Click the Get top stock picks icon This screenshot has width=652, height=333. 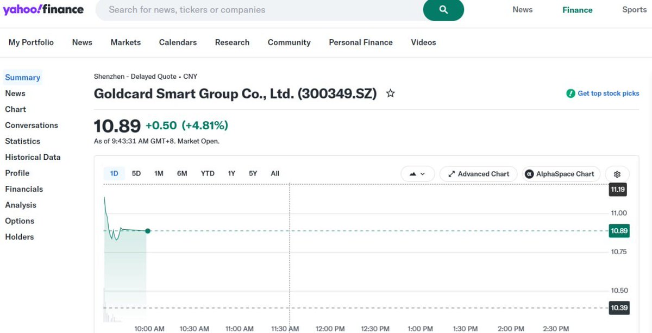click(570, 93)
